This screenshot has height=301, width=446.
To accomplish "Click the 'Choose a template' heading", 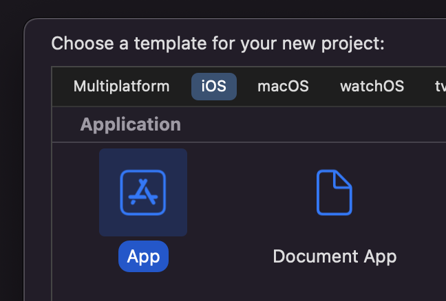I will 218,43.
